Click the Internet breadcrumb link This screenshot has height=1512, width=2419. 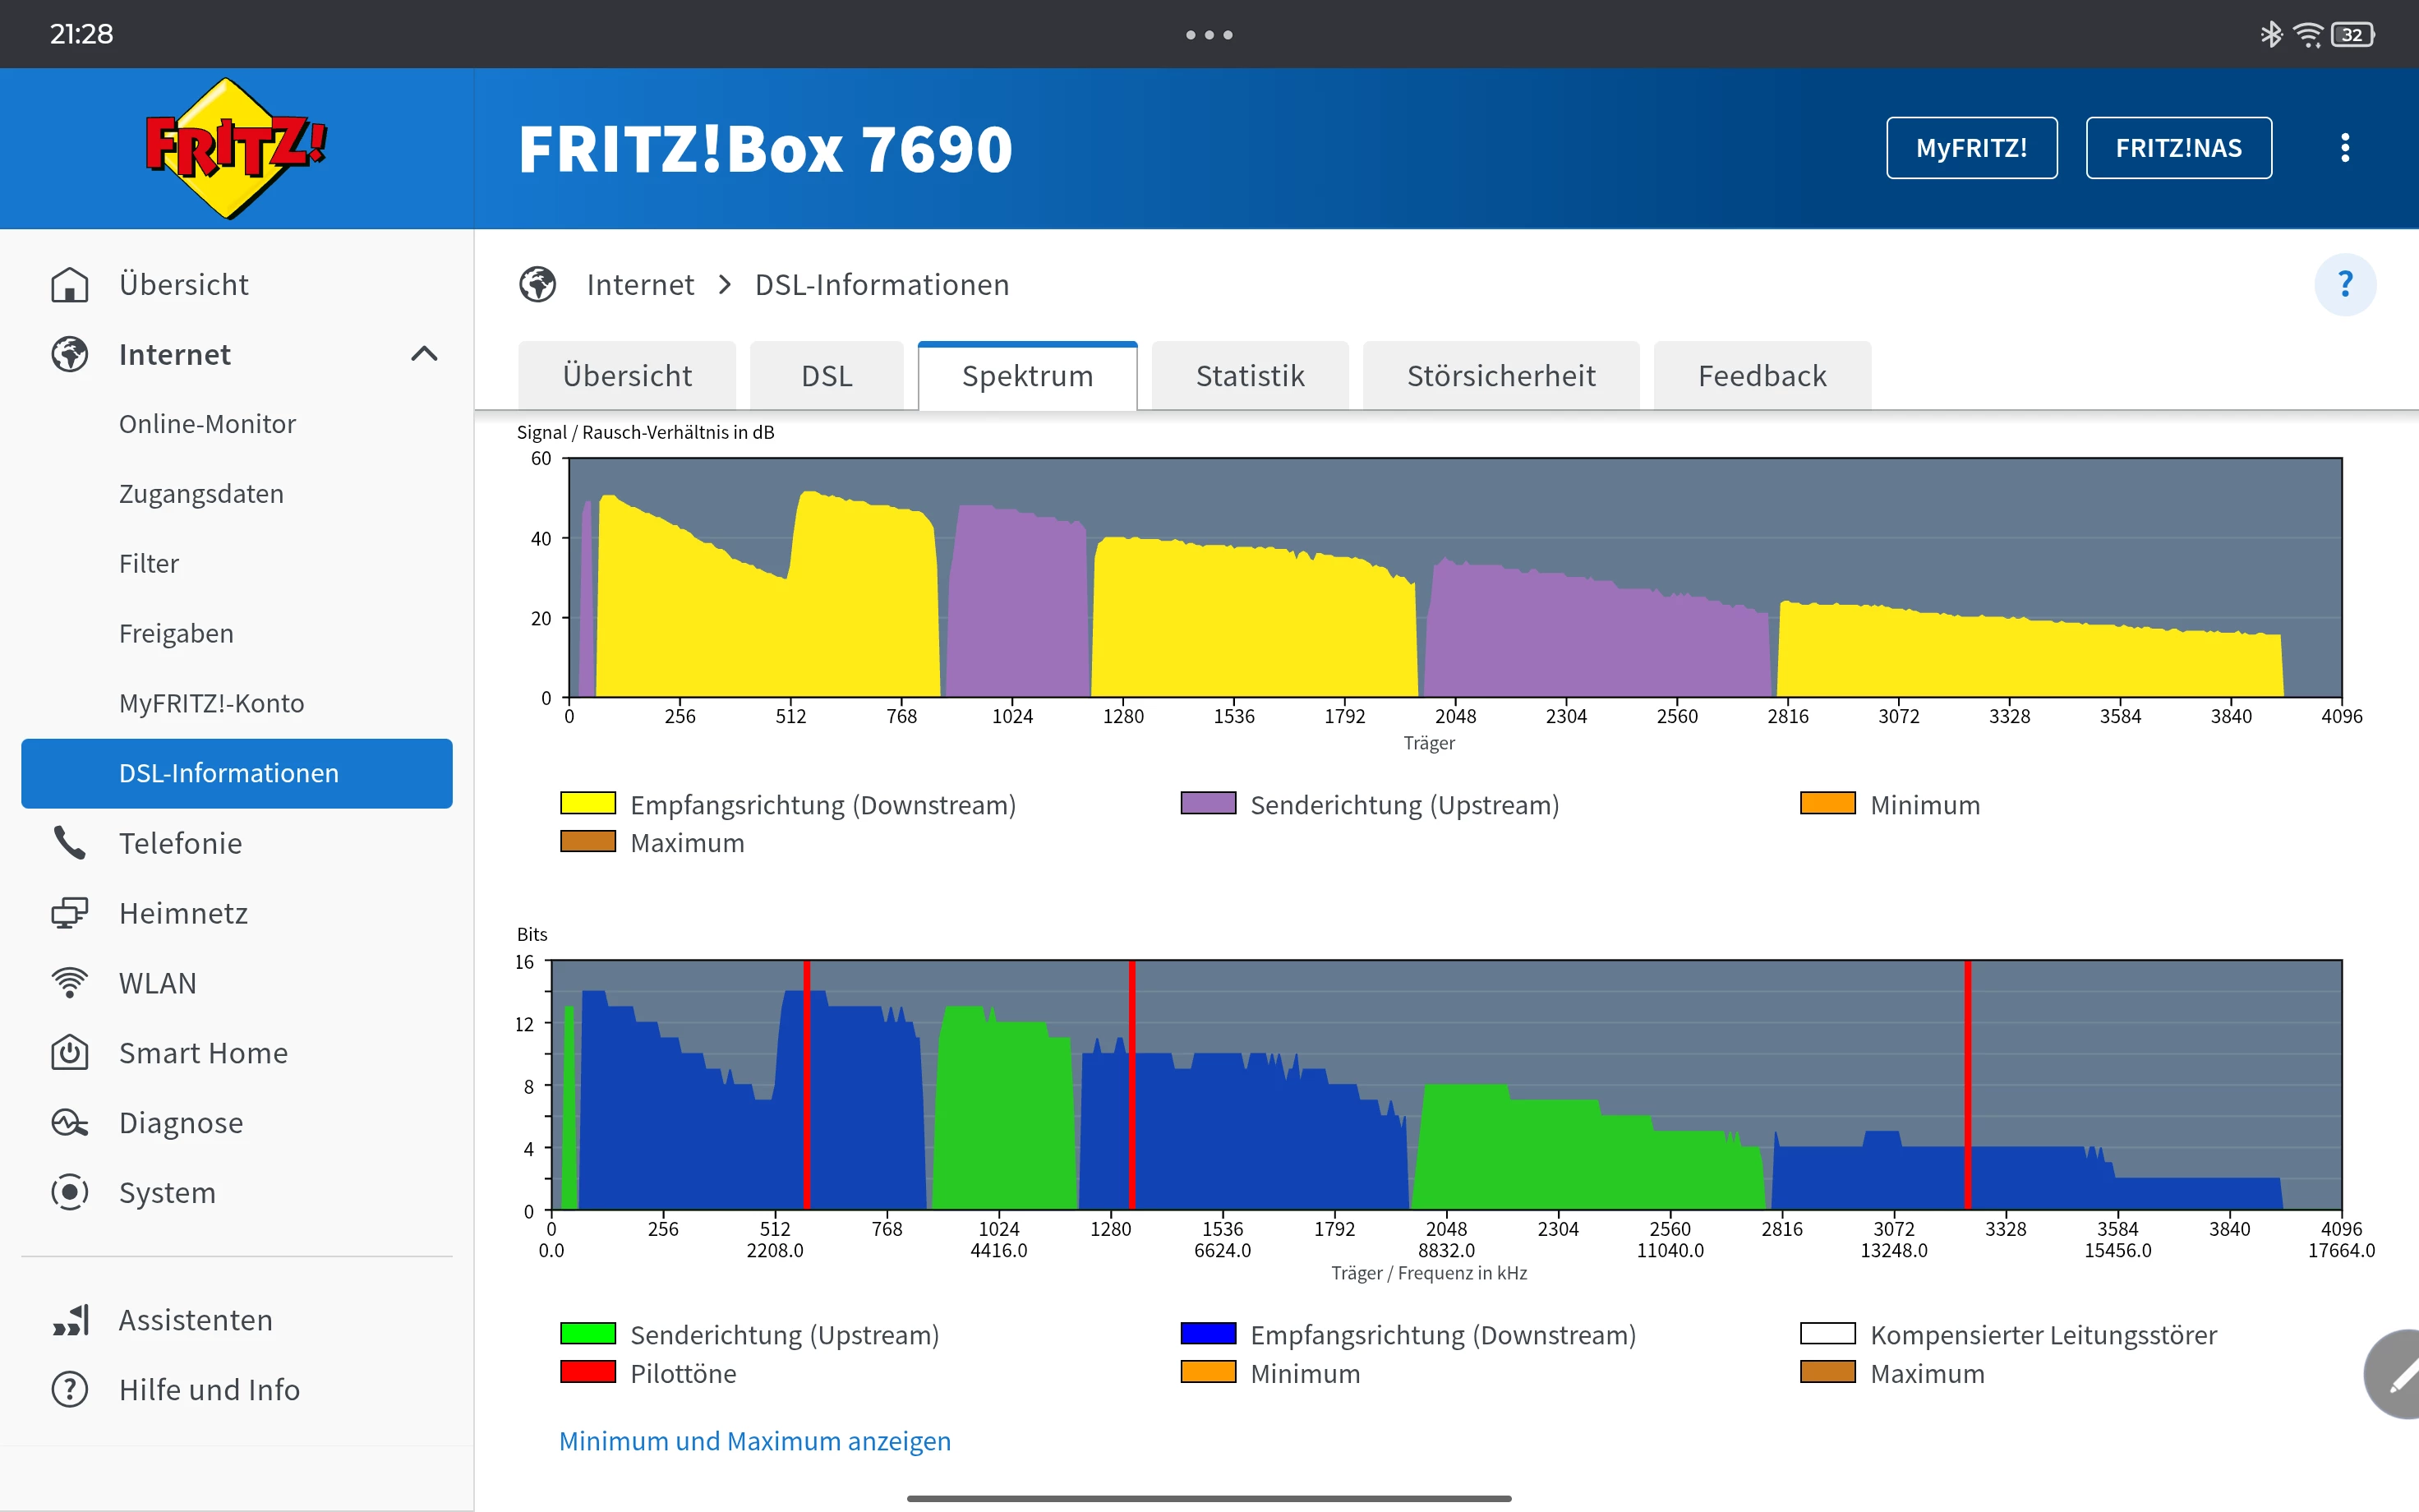pos(640,285)
